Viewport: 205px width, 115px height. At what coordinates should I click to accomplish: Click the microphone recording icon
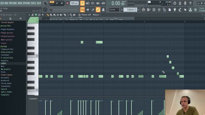coord(185,3)
